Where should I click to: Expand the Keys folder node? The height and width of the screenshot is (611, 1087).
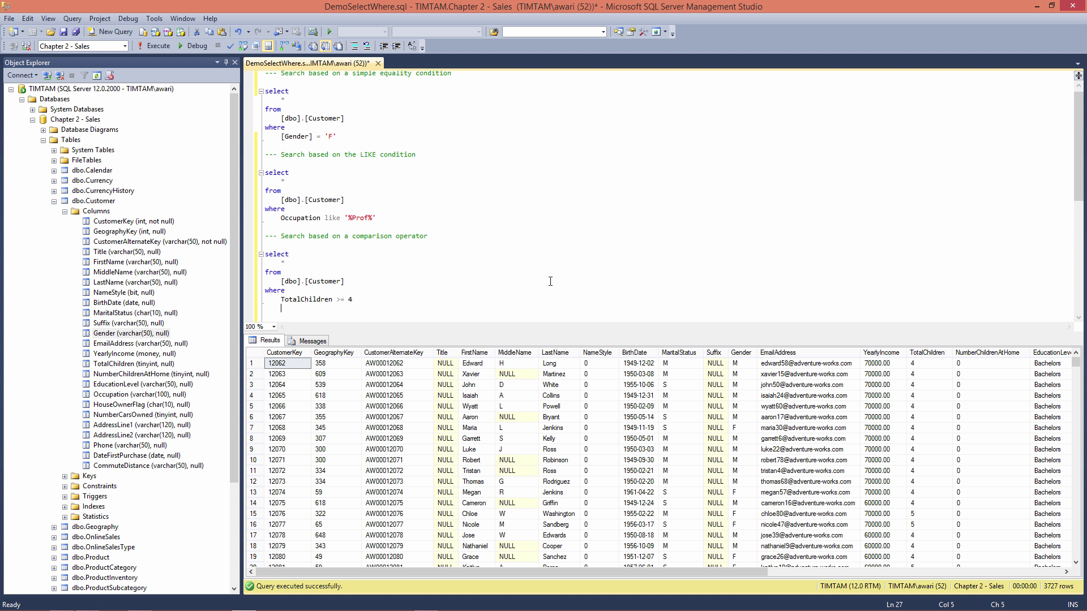coord(65,476)
